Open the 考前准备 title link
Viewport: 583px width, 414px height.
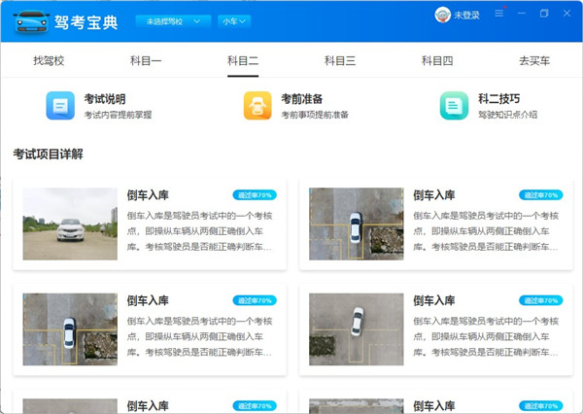302,99
